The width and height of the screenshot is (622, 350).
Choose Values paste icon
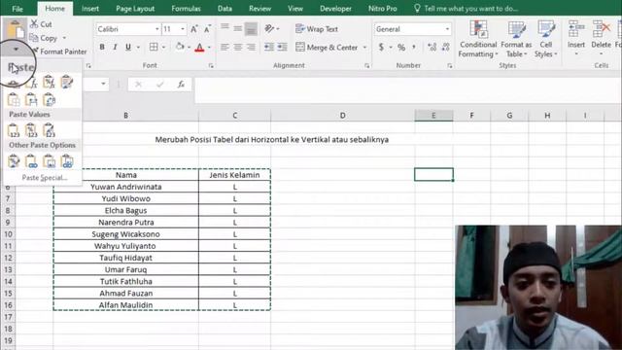(14, 129)
